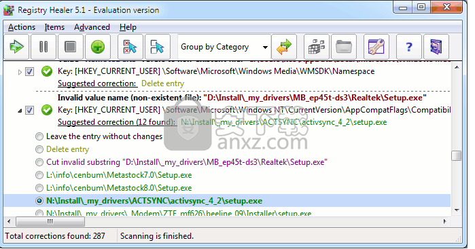Click the registry cubes toolbar icon
This screenshot has height=249, width=475.
click(316, 47)
